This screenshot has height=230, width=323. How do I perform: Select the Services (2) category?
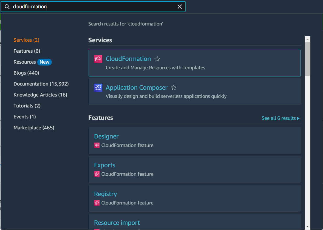[x=26, y=40]
